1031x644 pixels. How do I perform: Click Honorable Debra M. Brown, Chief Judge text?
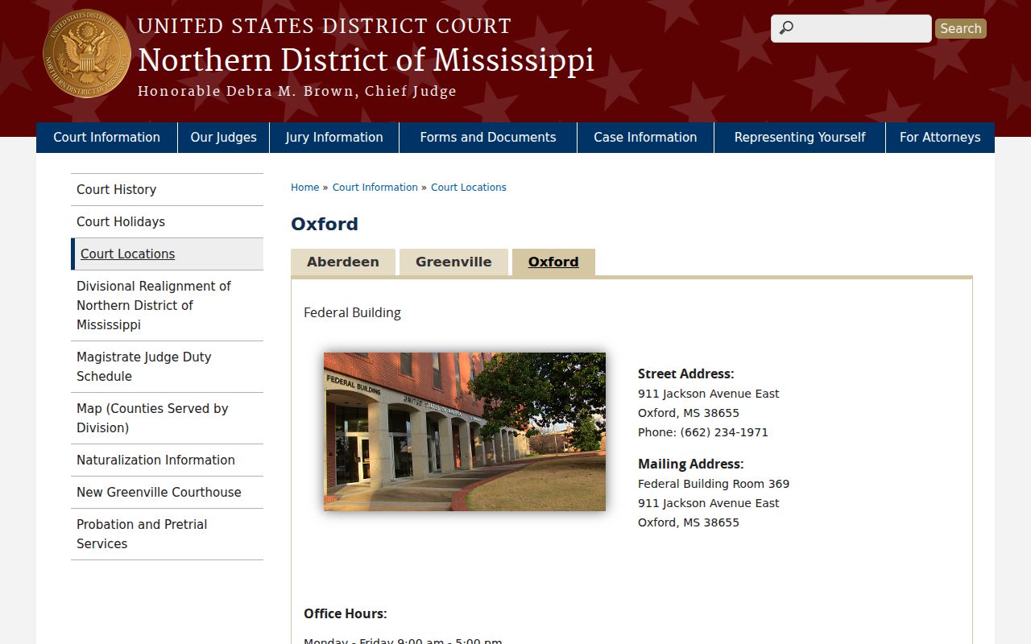[297, 92]
